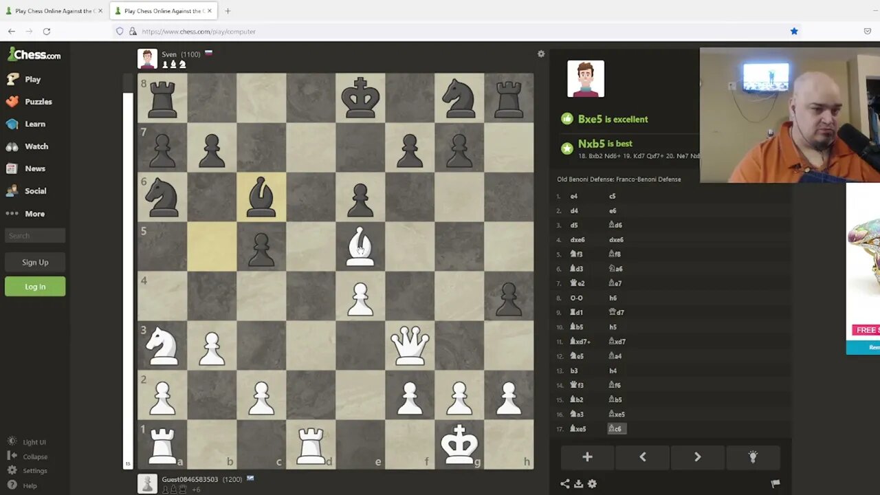Close the active browser tab
Screen dimensions: 880x495
(x=209, y=11)
